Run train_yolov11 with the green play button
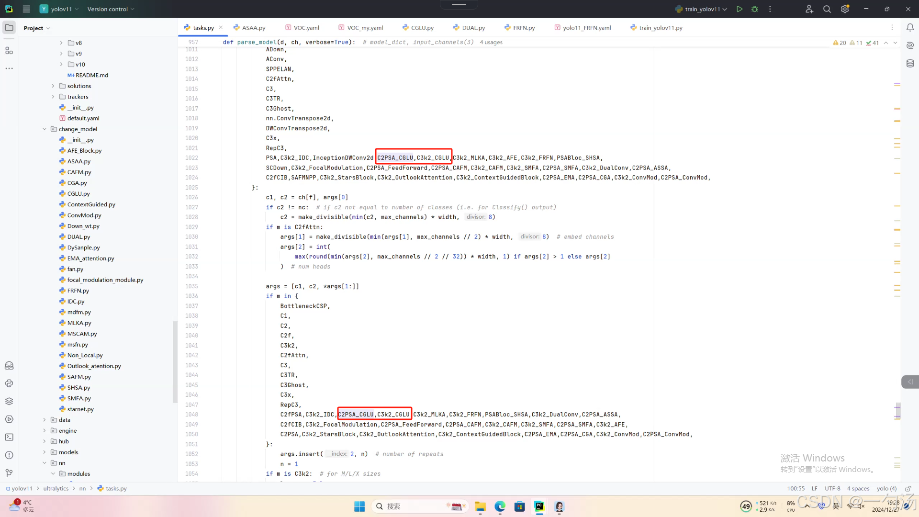919x517 pixels. coord(740,9)
